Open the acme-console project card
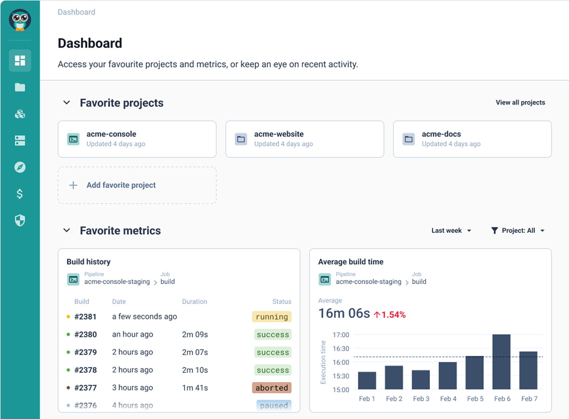569x419 pixels. point(137,139)
